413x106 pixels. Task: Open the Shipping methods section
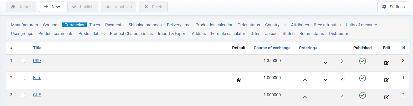pyautogui.click(x=145, y=25)
